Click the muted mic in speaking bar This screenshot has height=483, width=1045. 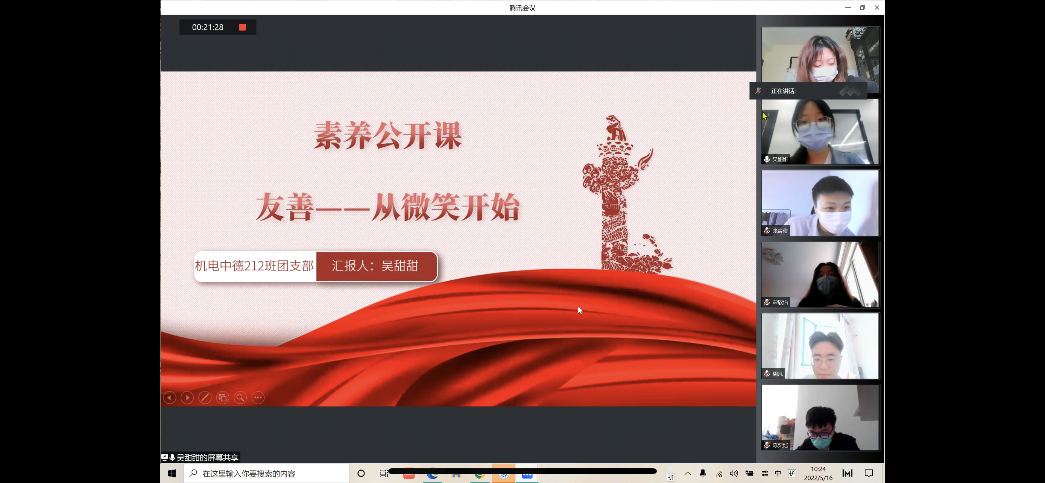758,91
